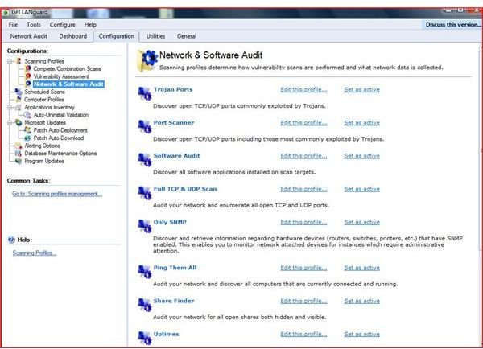Set Trojan Ports profile as active
The width and height of the screenshot is (483, 349).
(361, 89)
